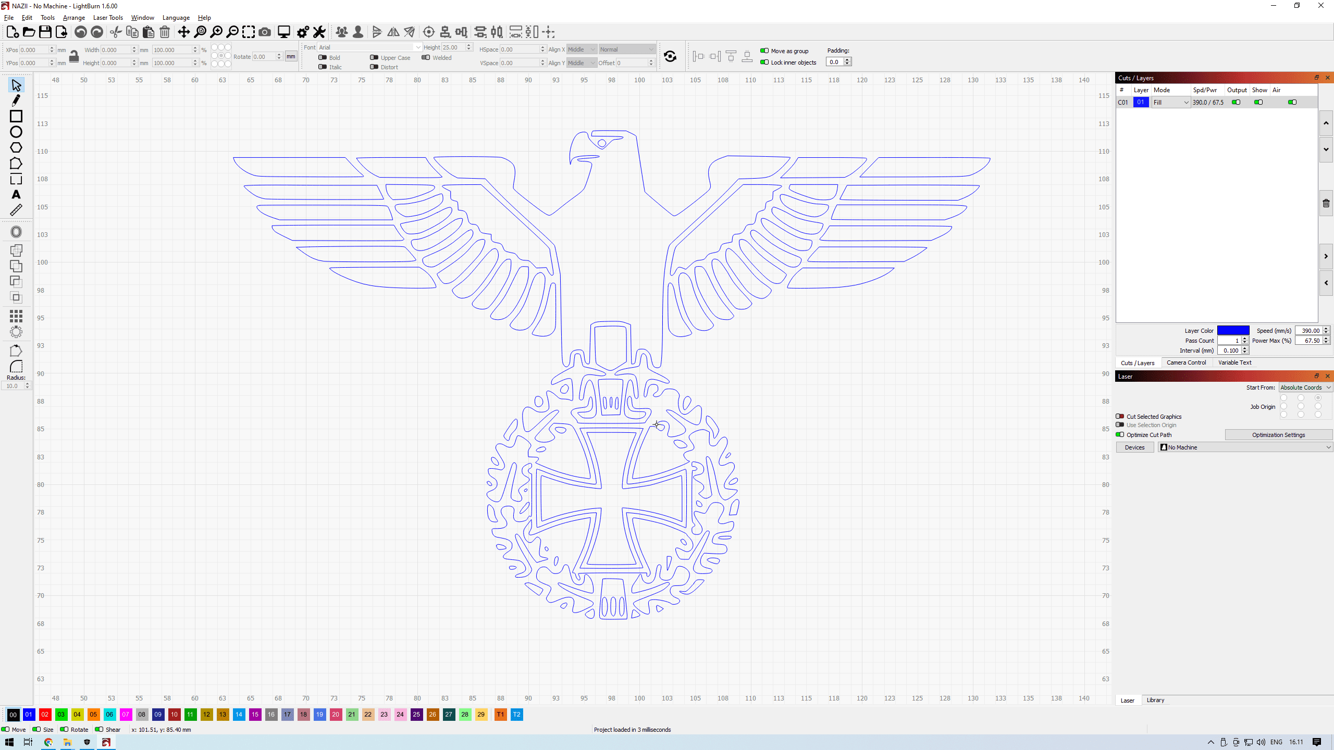The height and width of the screenshot is (750, 1334).
Task: Select the Polygon tool
Action: pyautogui.click(x=16, y=148)
